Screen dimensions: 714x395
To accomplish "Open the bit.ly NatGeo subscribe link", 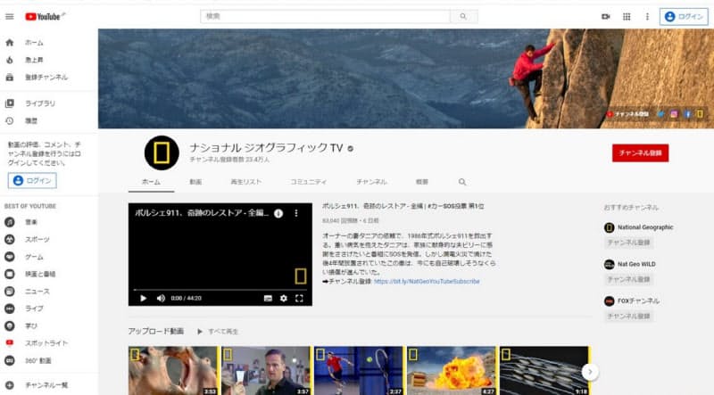I will (427, 281).
